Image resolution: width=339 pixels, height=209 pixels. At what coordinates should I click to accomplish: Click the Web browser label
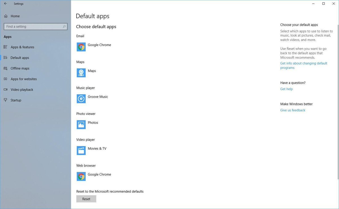coord(86,166)
